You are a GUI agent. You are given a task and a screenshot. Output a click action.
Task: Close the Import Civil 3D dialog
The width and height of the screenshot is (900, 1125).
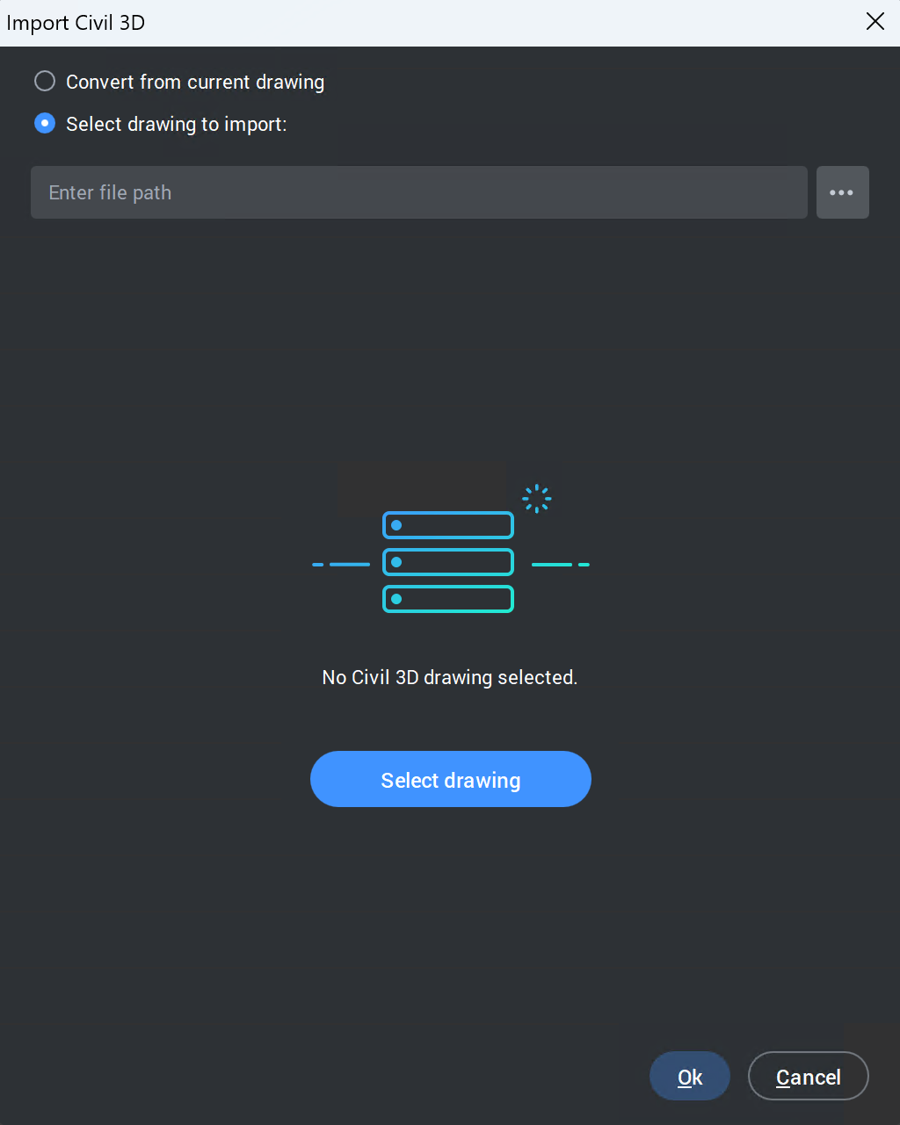pyautogui.click(x=875, y=22)
